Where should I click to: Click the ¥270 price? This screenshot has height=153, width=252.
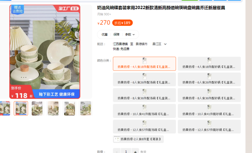coord(104,23)
